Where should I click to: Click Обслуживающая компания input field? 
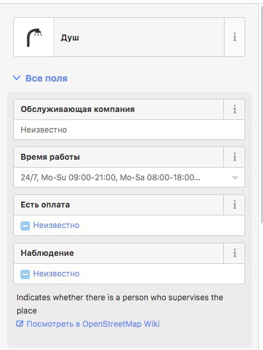[x=129, y=130]
